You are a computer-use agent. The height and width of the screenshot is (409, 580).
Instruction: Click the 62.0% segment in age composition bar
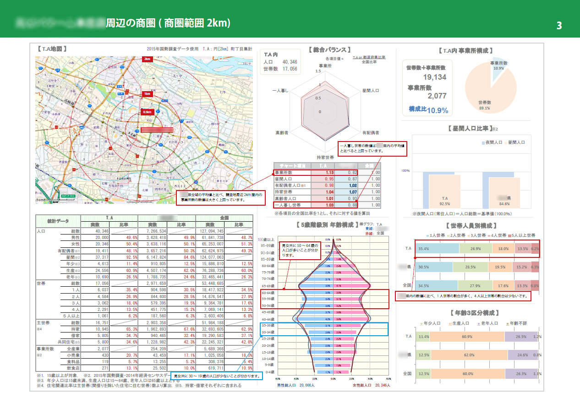pos(469,355)
